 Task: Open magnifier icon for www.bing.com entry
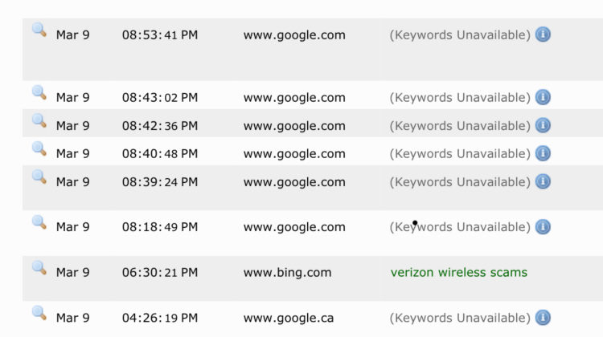point(39,267)
